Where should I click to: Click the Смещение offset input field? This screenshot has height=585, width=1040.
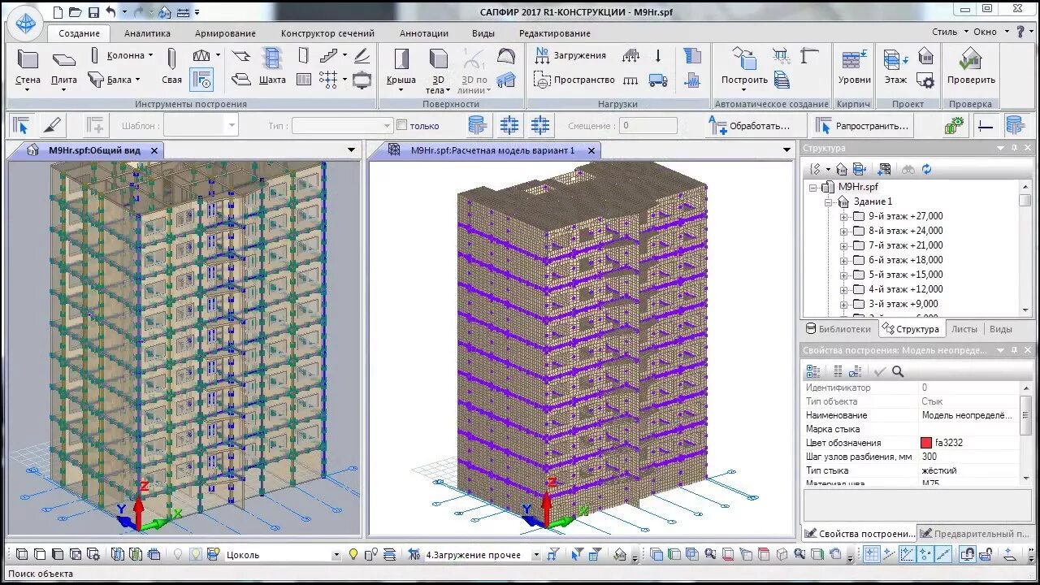(x=648, y=125)
